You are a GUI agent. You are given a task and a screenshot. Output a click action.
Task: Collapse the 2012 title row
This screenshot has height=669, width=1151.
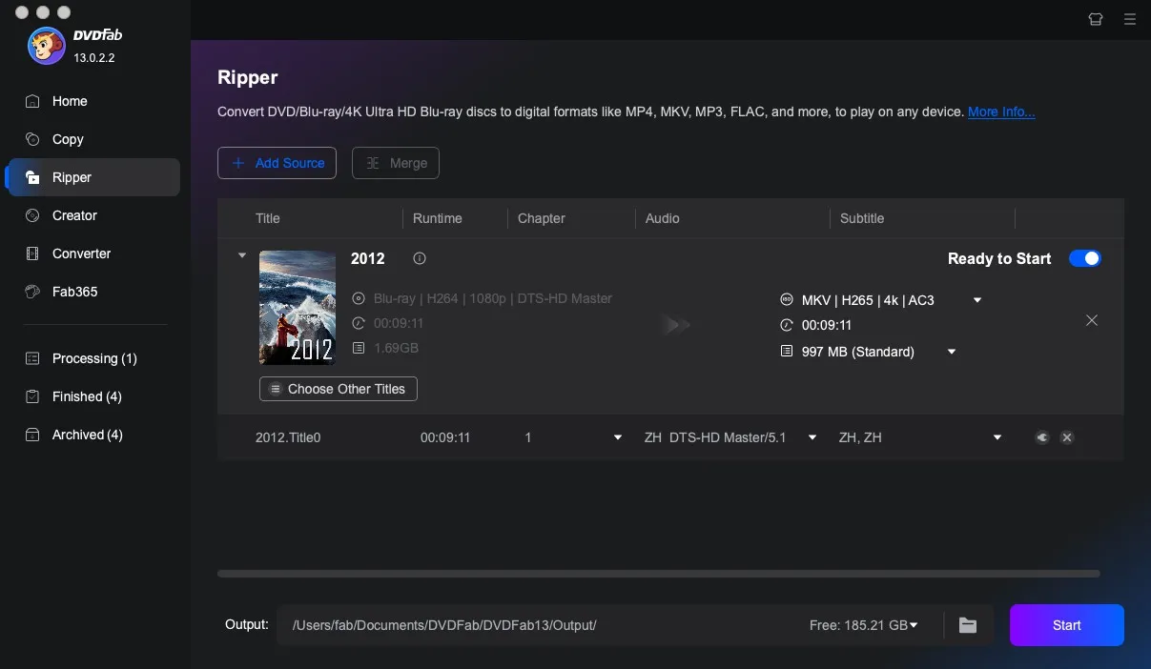click(241, 254)
